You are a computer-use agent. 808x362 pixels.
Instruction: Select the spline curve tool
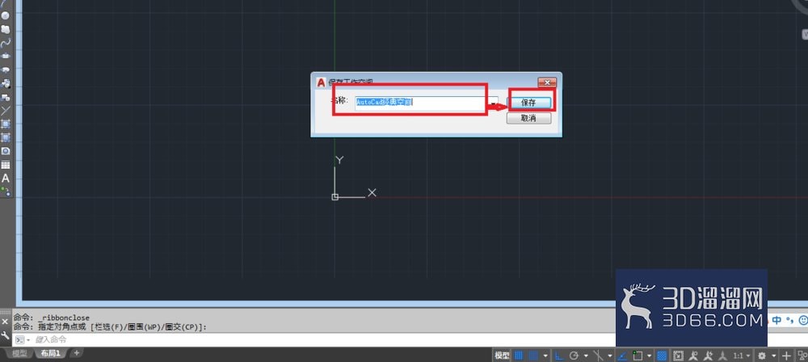click(6, 43)
